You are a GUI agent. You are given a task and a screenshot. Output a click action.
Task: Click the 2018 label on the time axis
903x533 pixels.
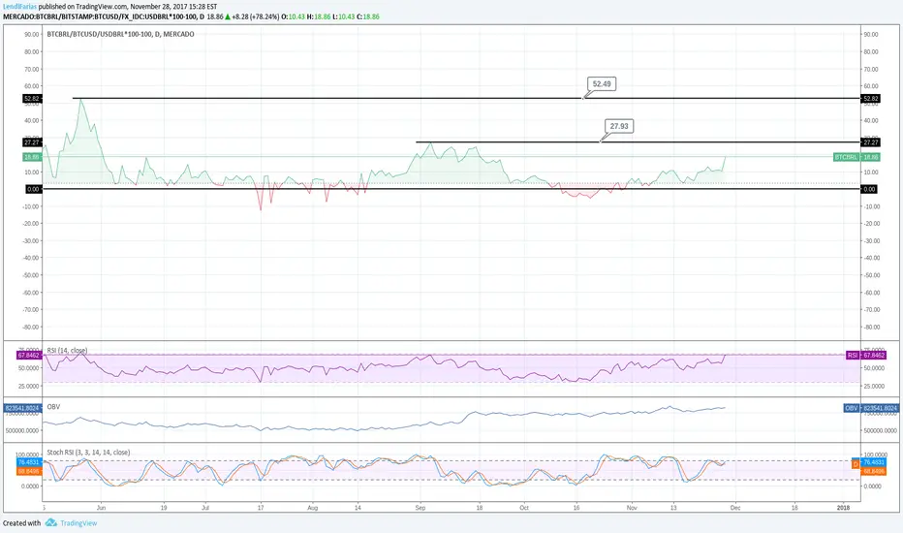pos(843,508)
